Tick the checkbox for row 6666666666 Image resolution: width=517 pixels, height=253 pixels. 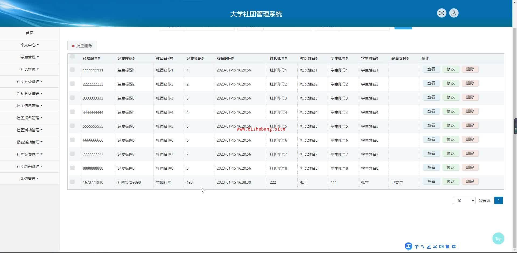(72, 140)
